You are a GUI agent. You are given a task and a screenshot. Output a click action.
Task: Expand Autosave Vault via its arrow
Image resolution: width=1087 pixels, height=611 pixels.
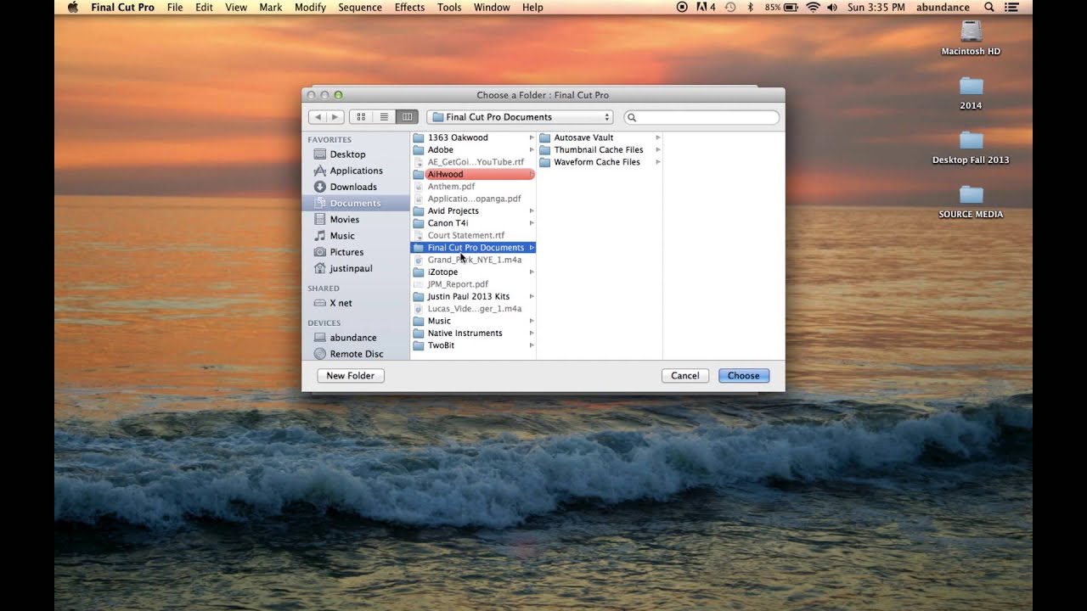point(657,137)
